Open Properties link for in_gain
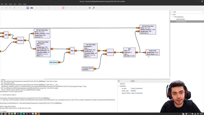This screenshot has height=115, width=204. (x=137, y=88)
